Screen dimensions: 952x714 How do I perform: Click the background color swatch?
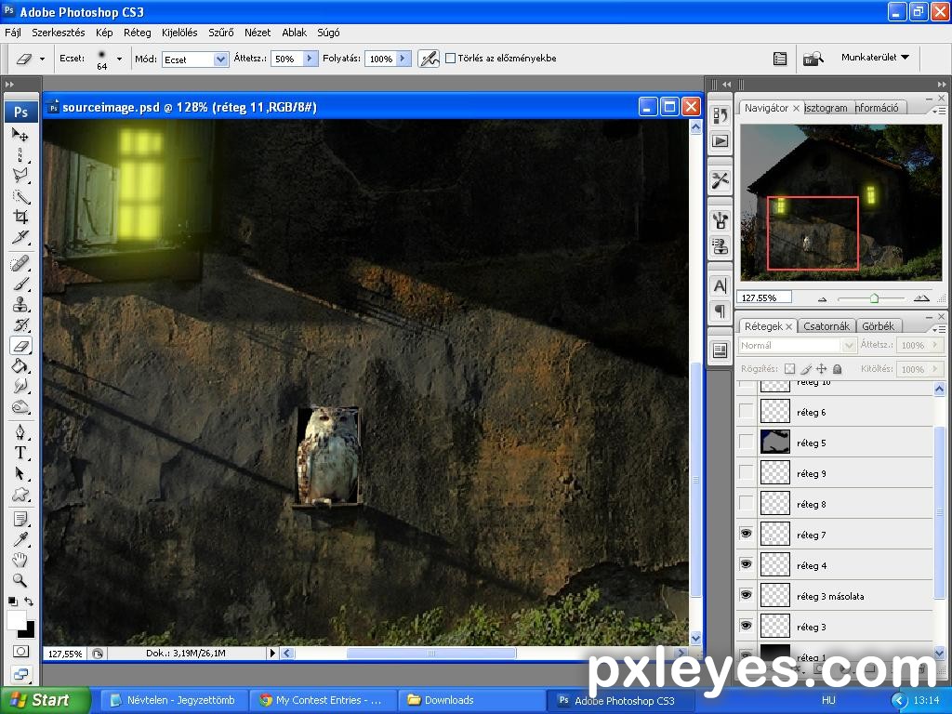point(29,631)
